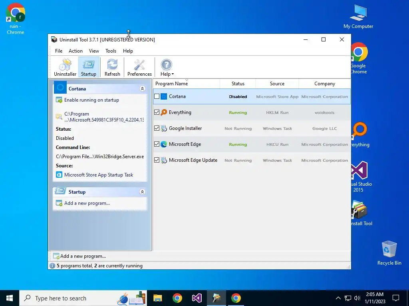409x306 pixels.
Task: Open the Uninstaller toolbar section
Action: (65, 67)
